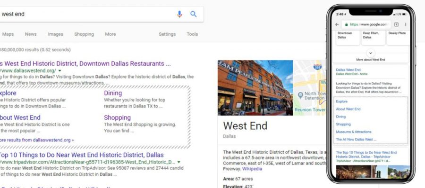Viewport: 425px width, 188px height.
Task: Tap the back arrow in phone browser
Action: click(337, 24)
